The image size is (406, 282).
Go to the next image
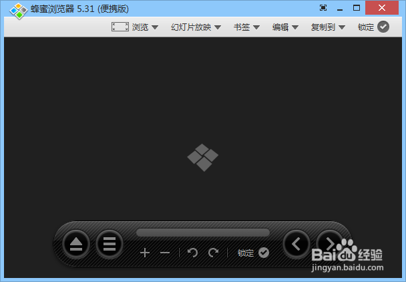tap(330, 244)
